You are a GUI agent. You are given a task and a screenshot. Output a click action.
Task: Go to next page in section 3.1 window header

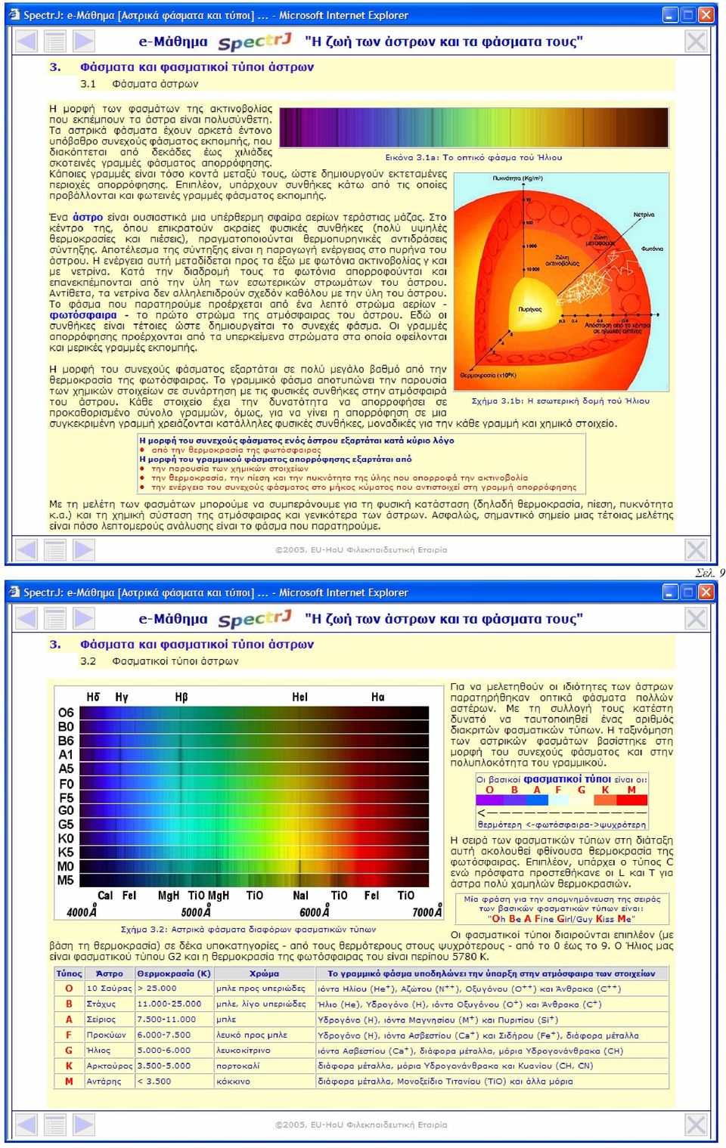click(x=84, y=41)
